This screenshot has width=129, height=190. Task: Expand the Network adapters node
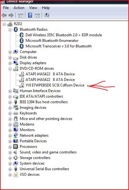point(10,136)
